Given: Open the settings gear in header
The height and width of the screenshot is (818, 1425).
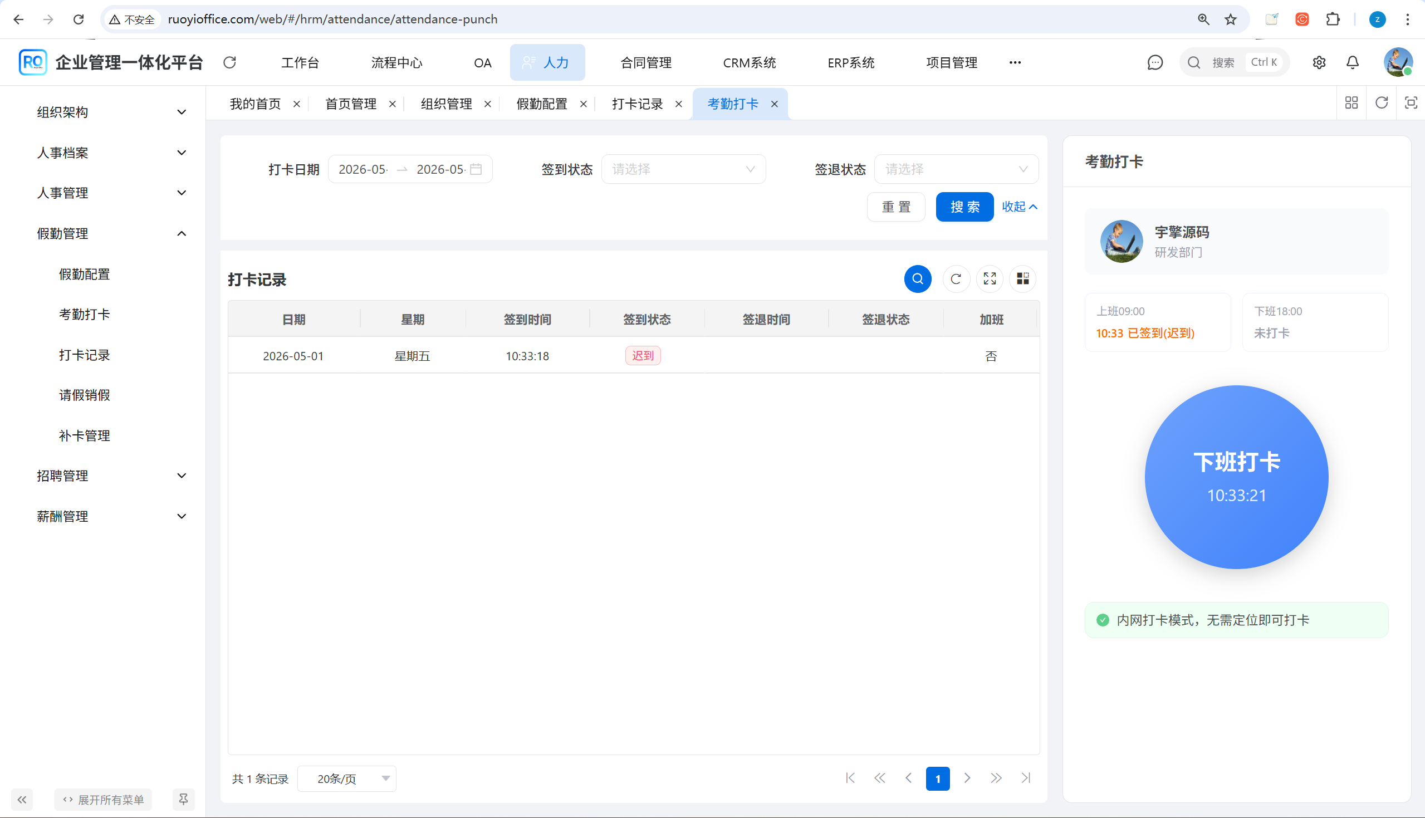Looking at the screenshot, I should click(1319, 62).
